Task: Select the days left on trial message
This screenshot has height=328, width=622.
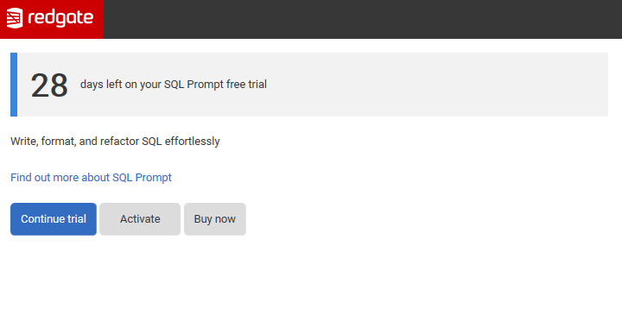Action: pyautogui.click(x=174, y=85)
